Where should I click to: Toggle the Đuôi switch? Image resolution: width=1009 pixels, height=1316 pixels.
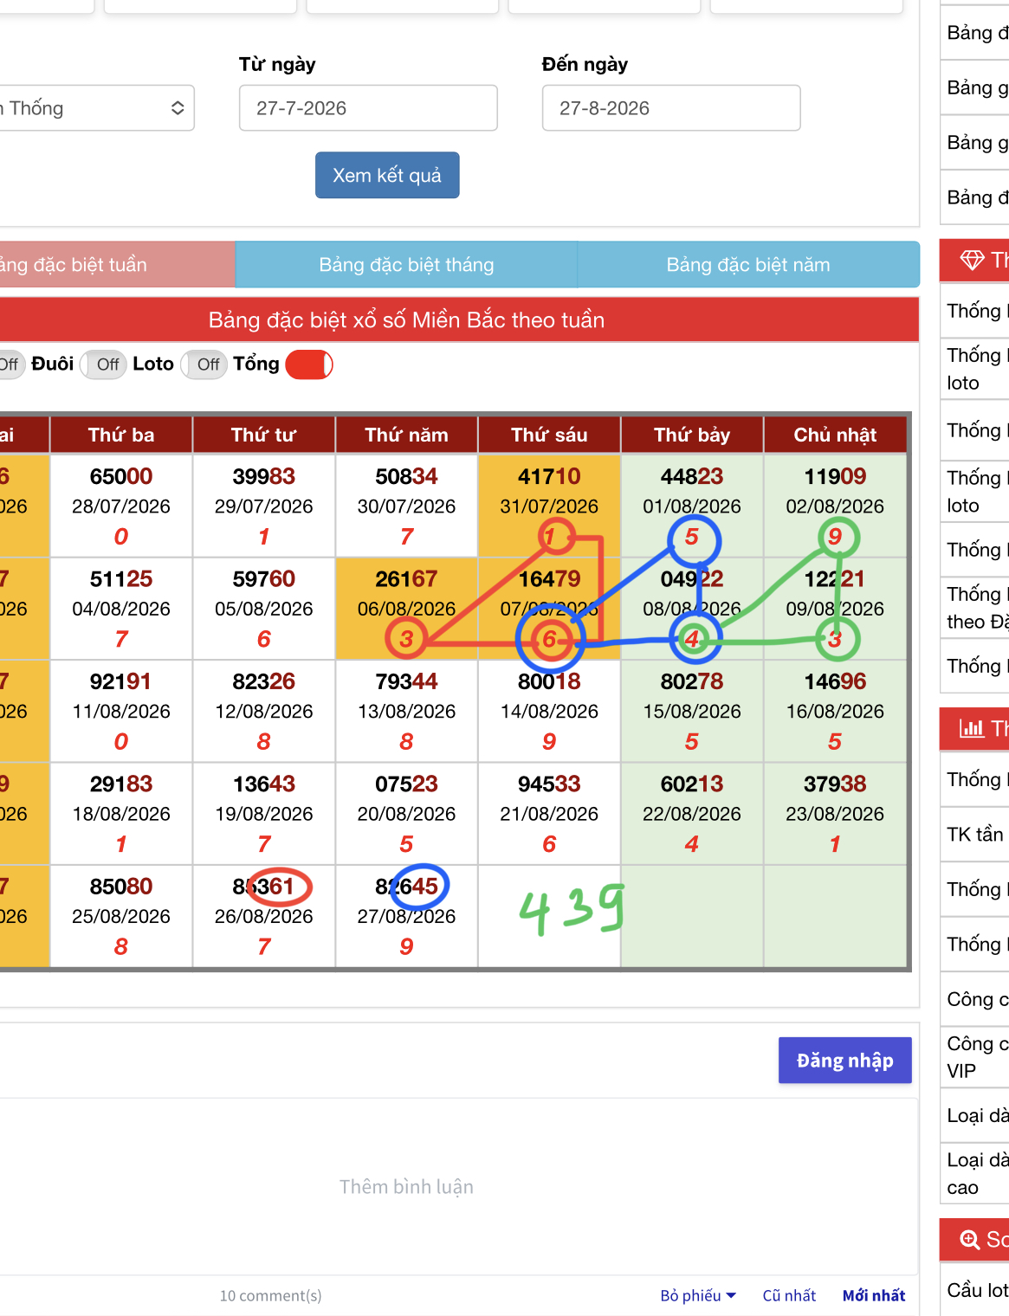coord(103,364)
